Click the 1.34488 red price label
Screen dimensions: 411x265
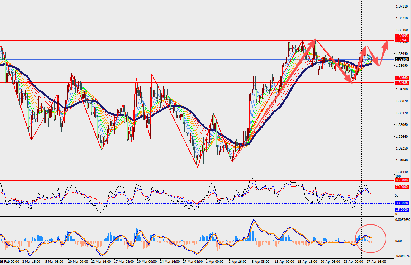(402, 83)
